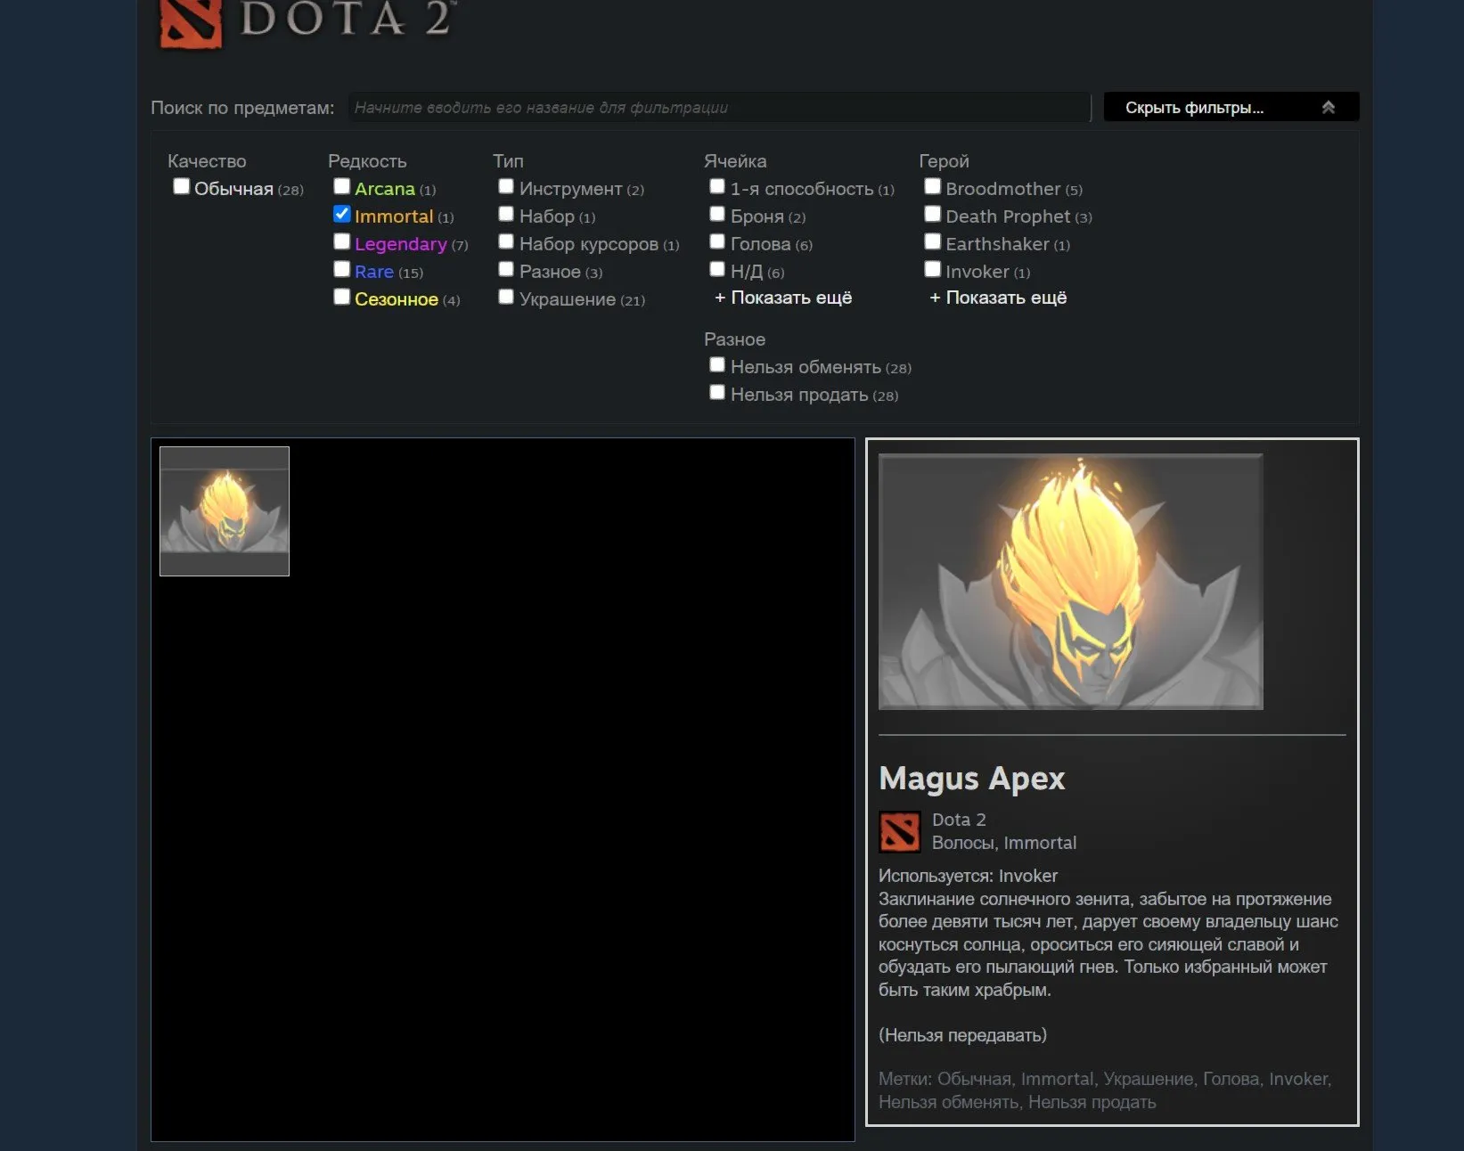Screen dimensions: 1464x1151
Task: Select the Broodmother hero checkbox
Action: click(932, 186)
